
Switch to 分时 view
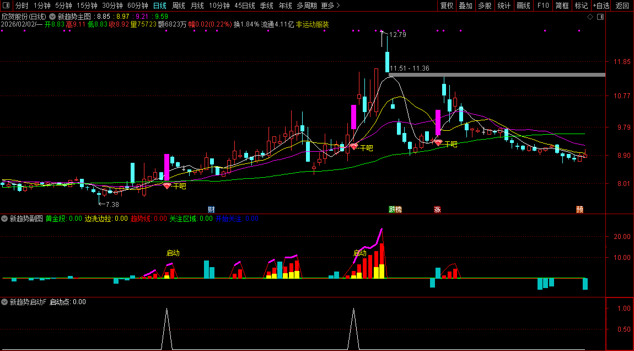point(22,6)
